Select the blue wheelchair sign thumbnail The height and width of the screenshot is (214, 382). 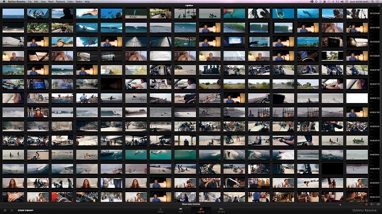38,84
